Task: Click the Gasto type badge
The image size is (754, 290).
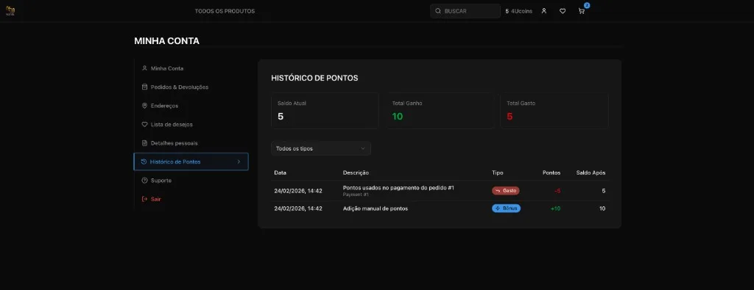Action: click(505, 191)
